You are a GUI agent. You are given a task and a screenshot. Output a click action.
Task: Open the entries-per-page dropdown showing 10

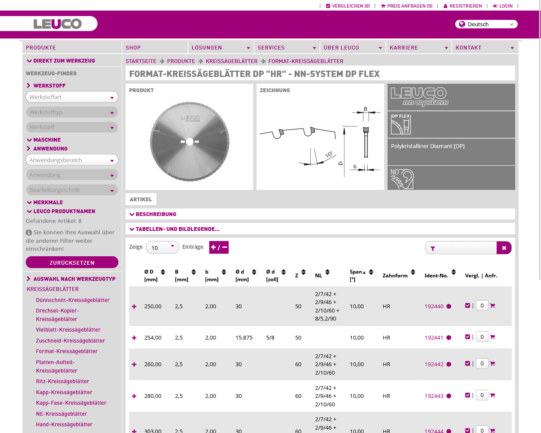[163, 248]
